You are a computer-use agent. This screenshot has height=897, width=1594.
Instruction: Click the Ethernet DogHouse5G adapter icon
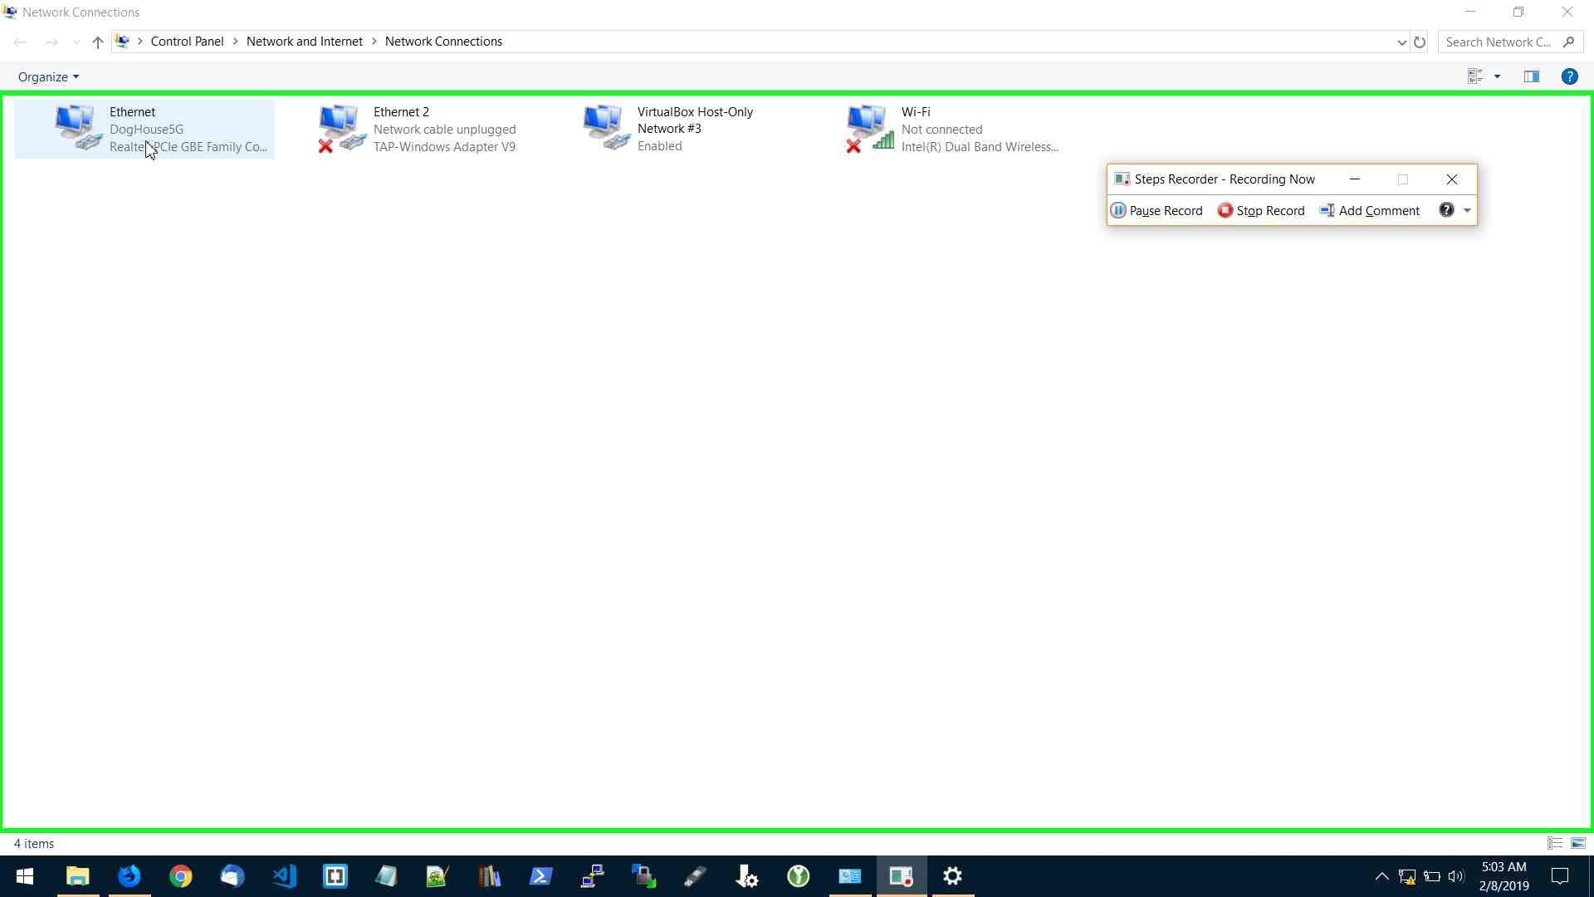point(77,128)
